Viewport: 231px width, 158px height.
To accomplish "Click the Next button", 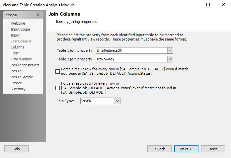I will pyautogui.click(x=186, y=149).
